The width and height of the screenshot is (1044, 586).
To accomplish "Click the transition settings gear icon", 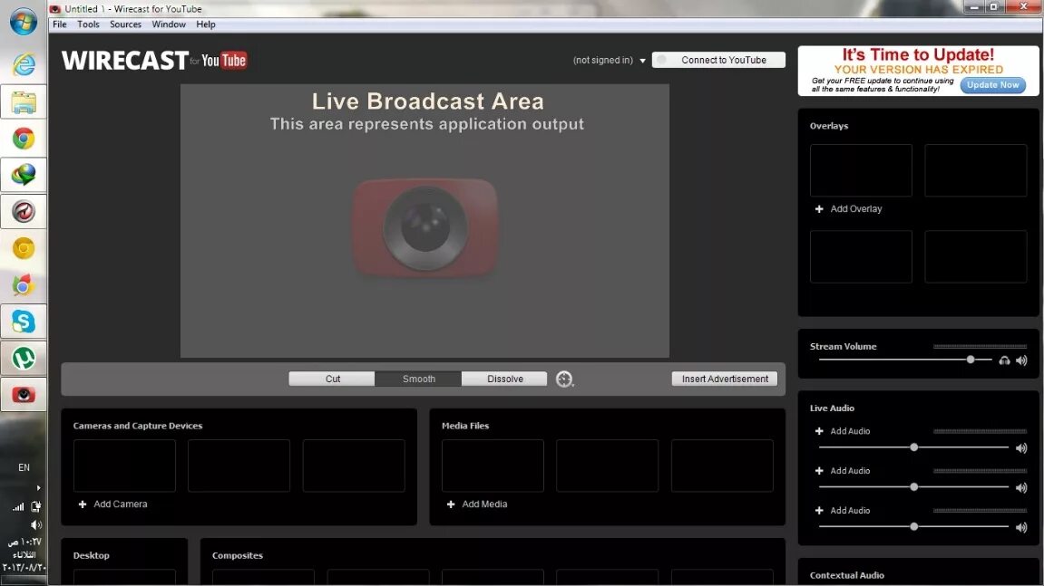I will tap(564, 379).
